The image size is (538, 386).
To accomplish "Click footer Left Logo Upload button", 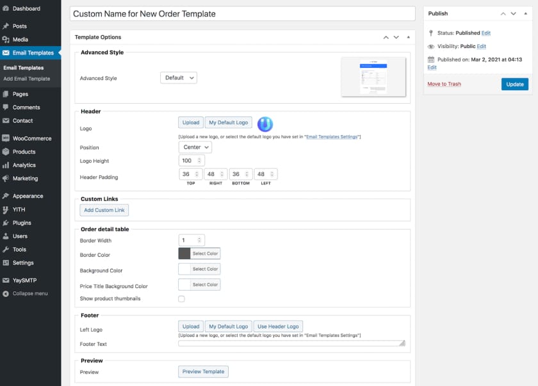I will click(191, 326).
